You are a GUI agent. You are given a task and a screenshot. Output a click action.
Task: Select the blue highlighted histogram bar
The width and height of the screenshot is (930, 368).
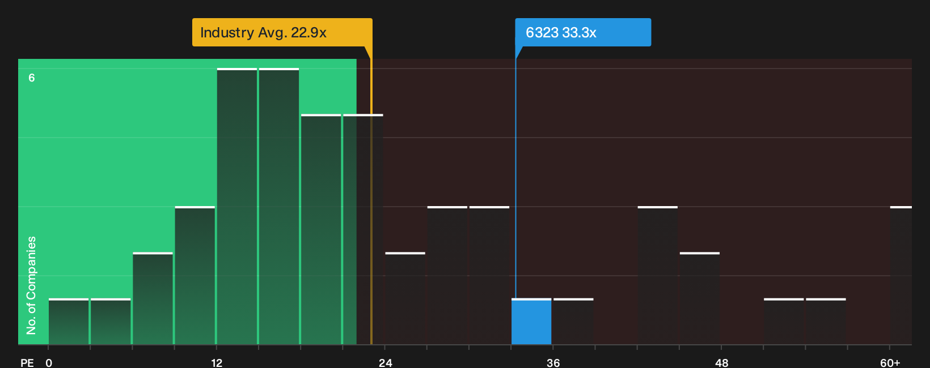[x=531, y=322]
